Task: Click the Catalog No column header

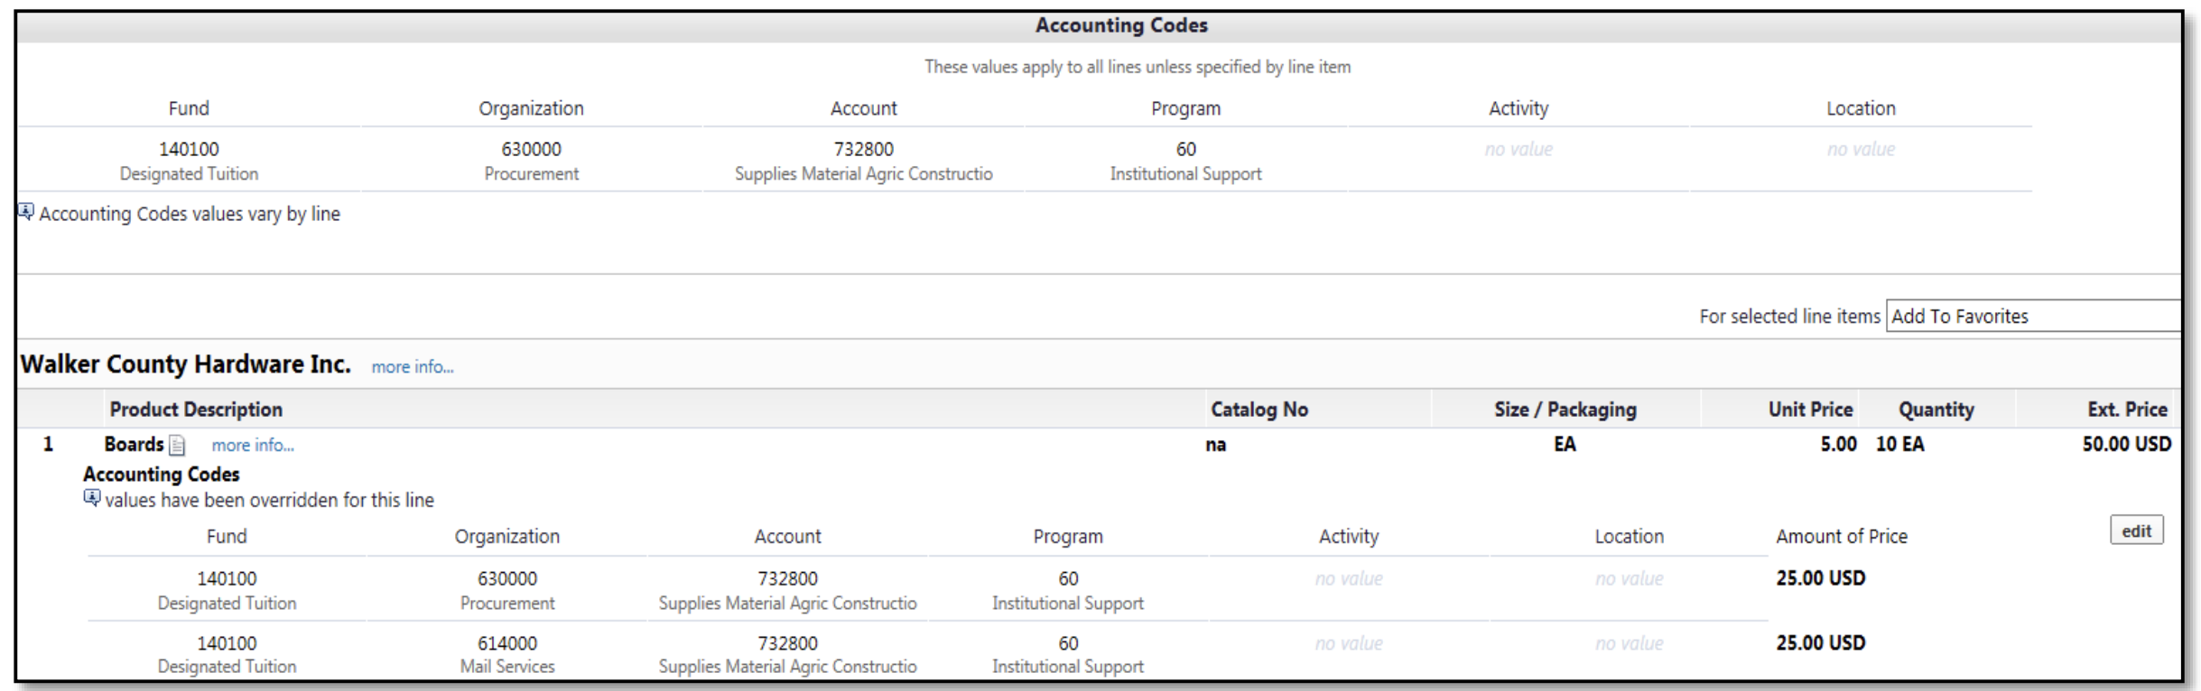Action: pyautogui.click(x=1258, y=410)
